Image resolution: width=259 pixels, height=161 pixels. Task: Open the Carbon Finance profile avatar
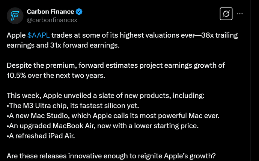click(x=15, y=16)
